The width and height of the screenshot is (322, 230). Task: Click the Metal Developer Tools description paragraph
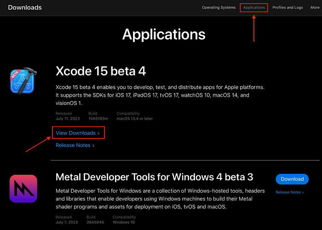160,199
